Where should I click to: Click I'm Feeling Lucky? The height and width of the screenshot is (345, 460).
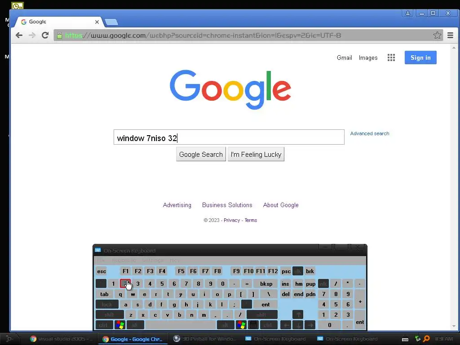click(256, 155)
